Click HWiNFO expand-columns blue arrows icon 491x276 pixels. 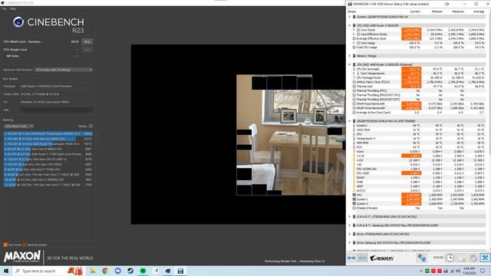[351, 258]
